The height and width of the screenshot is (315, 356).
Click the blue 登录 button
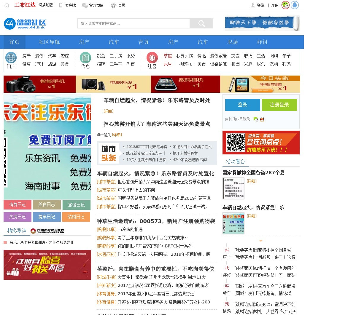[x=242, y=105]
